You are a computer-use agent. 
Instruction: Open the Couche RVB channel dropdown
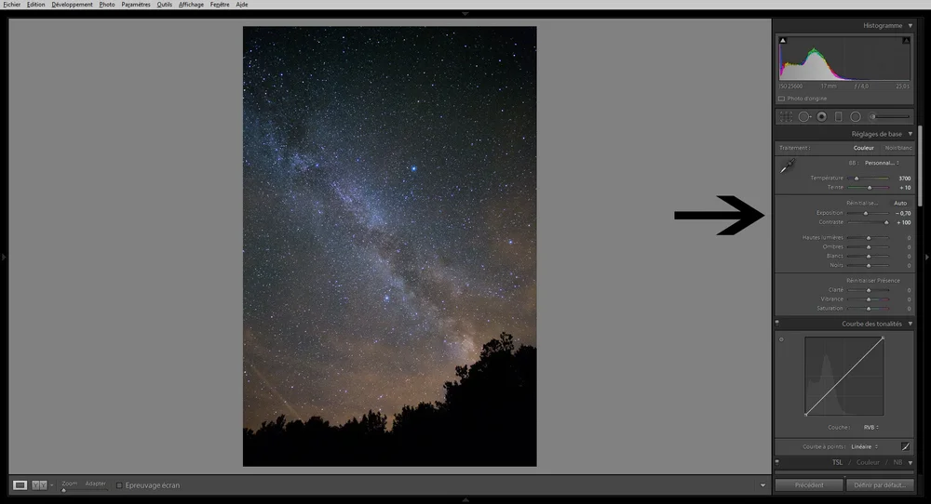tap(871, 427)
